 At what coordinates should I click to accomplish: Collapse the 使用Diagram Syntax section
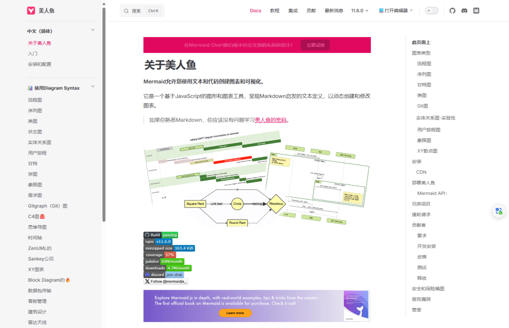(x=93, y=86)
